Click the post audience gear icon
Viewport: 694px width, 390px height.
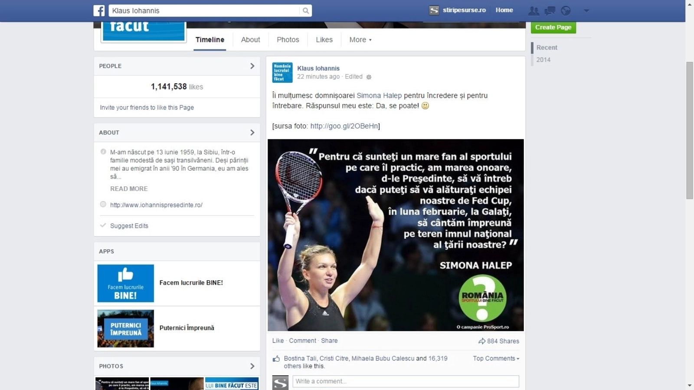(369, 77)
